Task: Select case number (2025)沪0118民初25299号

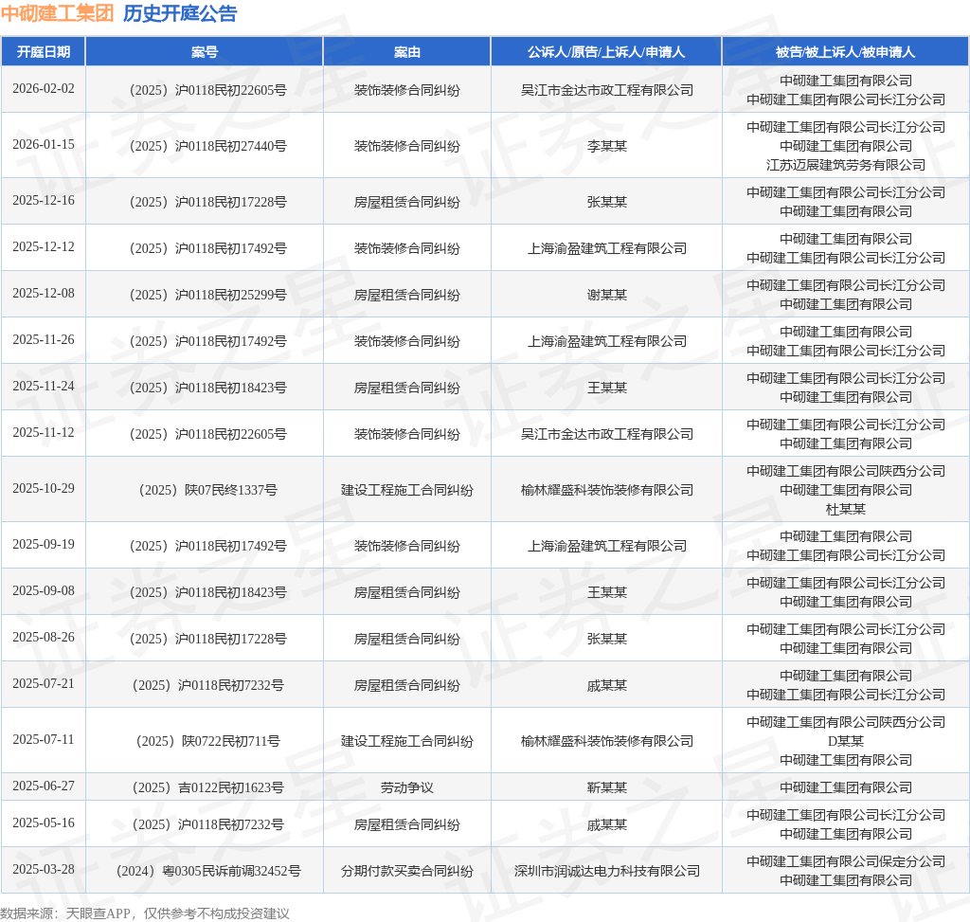Action: pyautogui.click(x=207, y=295)
